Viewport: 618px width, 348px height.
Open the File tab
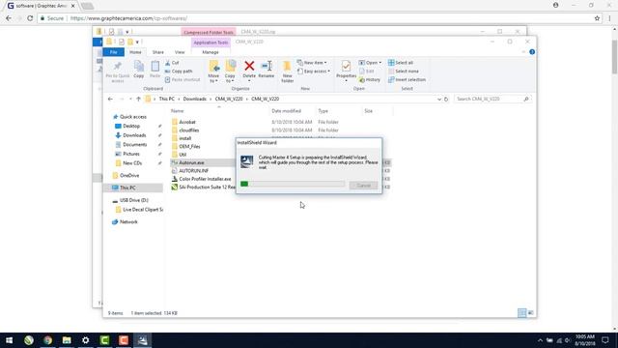pyautogui.click(x=114, y=52)
